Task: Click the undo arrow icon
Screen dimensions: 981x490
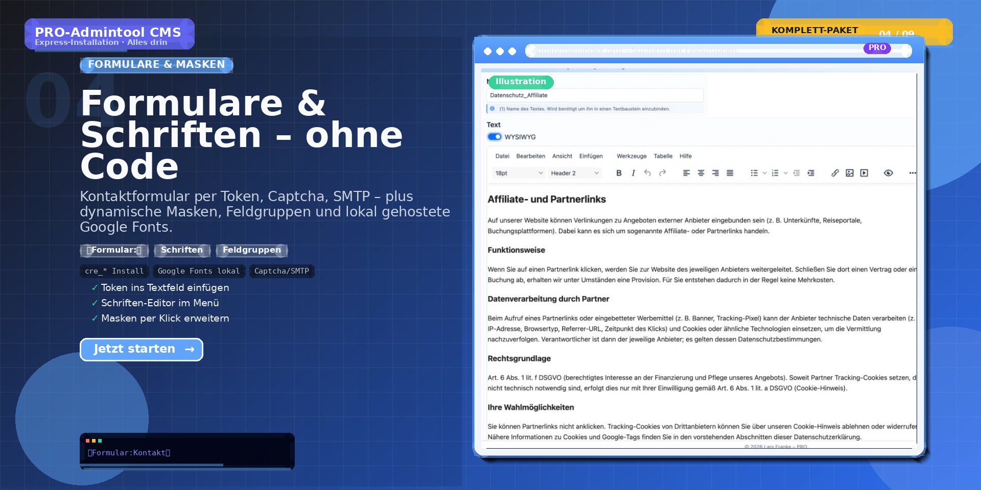Action: pyautogui.click(x=647, y=173)
